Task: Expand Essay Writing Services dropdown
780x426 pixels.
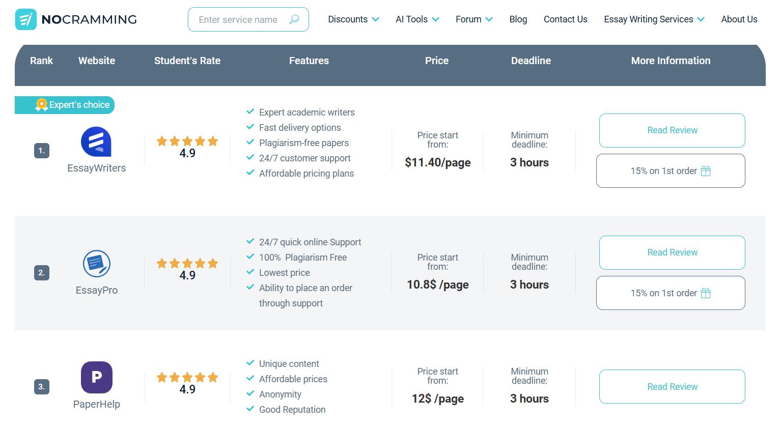Action: coord(654,19)
